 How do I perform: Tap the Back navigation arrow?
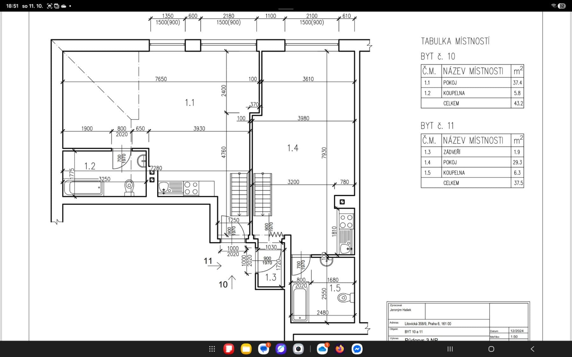pos(532,348)
